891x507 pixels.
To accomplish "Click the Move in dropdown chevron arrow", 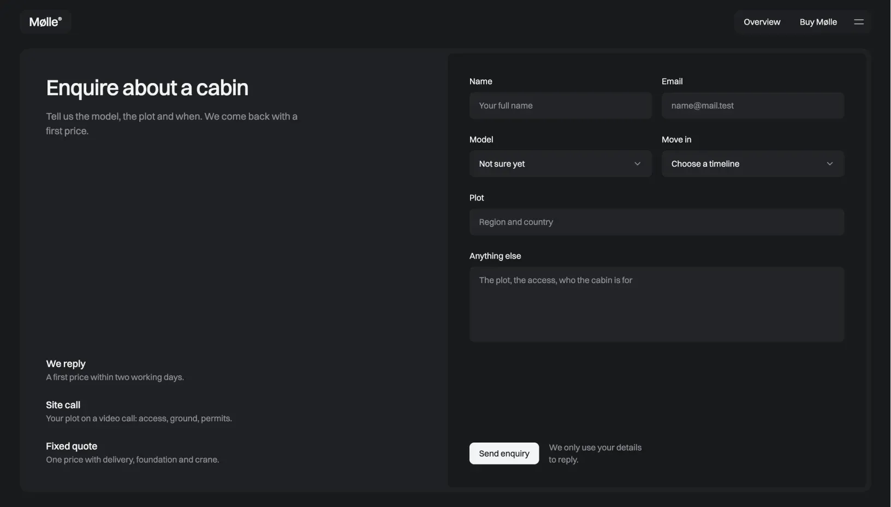I will pos(830,164).
